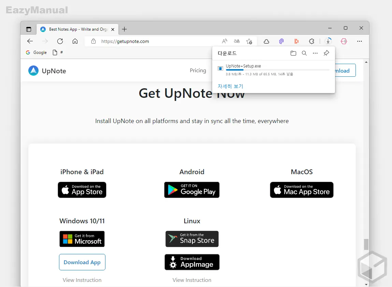Click the 자세히 보기 link
The height and width of the screenshot is (287, 392).
click(230, 86)
